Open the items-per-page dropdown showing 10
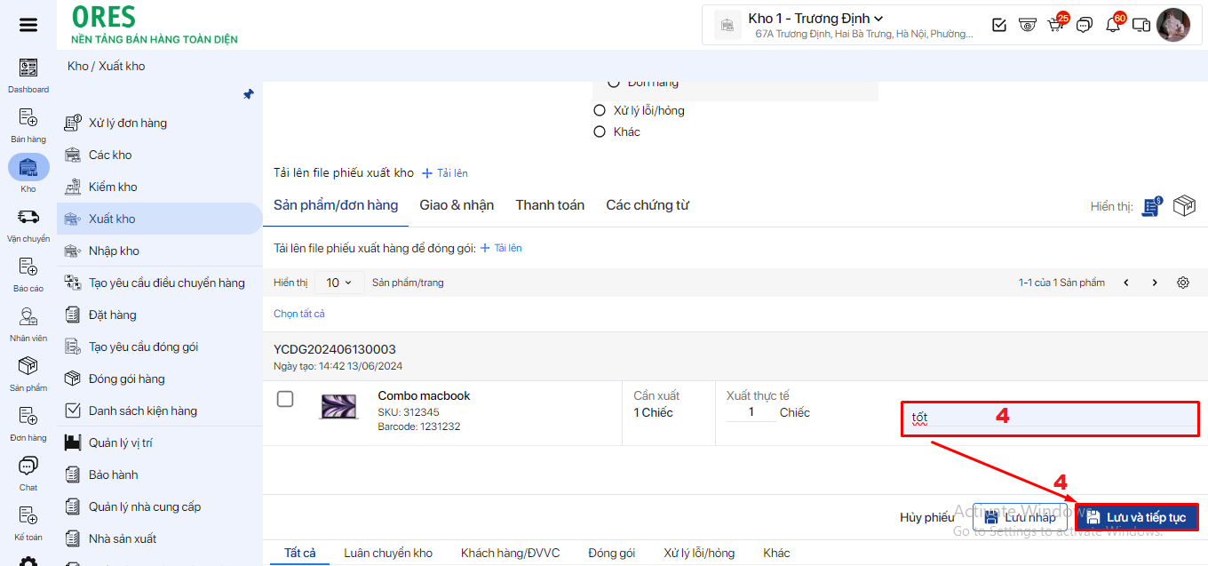The width and height of the screenshot is (1208, 566). [338, 283]
